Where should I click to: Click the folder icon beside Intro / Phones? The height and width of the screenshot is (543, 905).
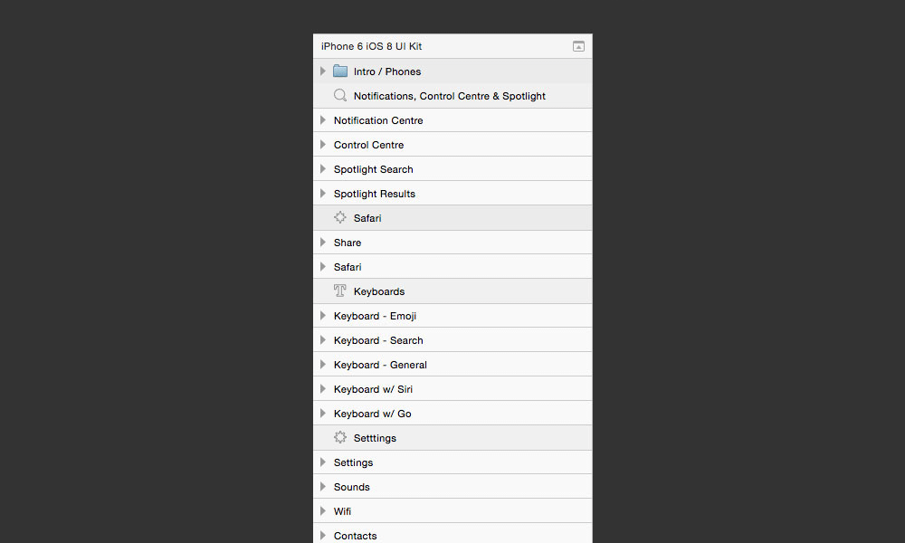coord(340,71)
